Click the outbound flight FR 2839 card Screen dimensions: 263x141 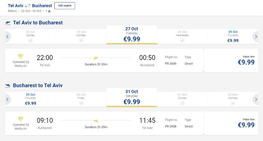tap(104, 61)
